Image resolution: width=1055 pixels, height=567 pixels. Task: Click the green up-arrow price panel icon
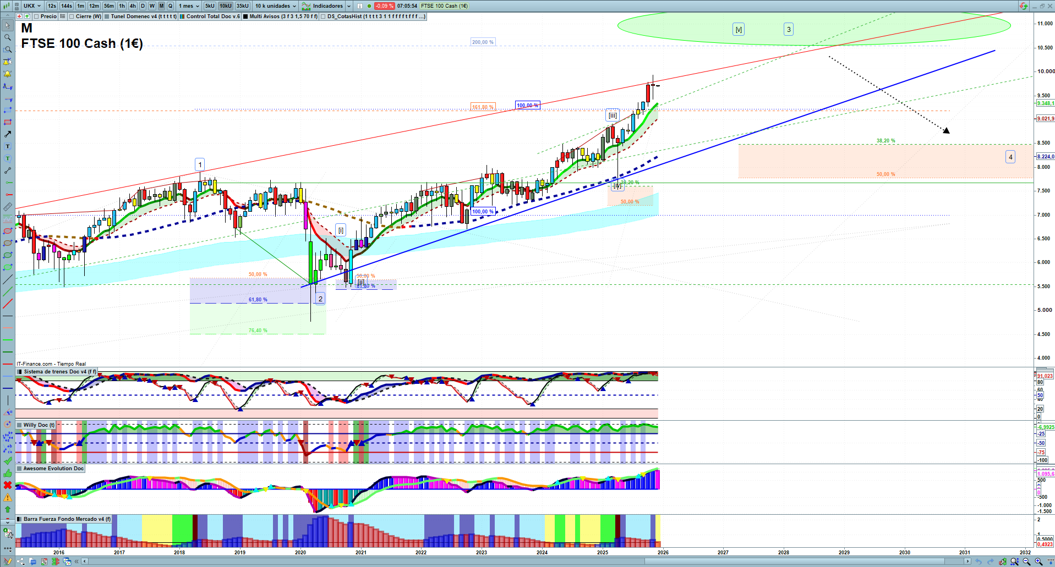[x=27, y=16]
